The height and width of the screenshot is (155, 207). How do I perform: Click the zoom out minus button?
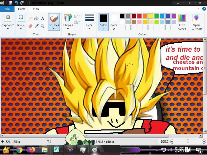pyautogui.click(x=172, y=142)
